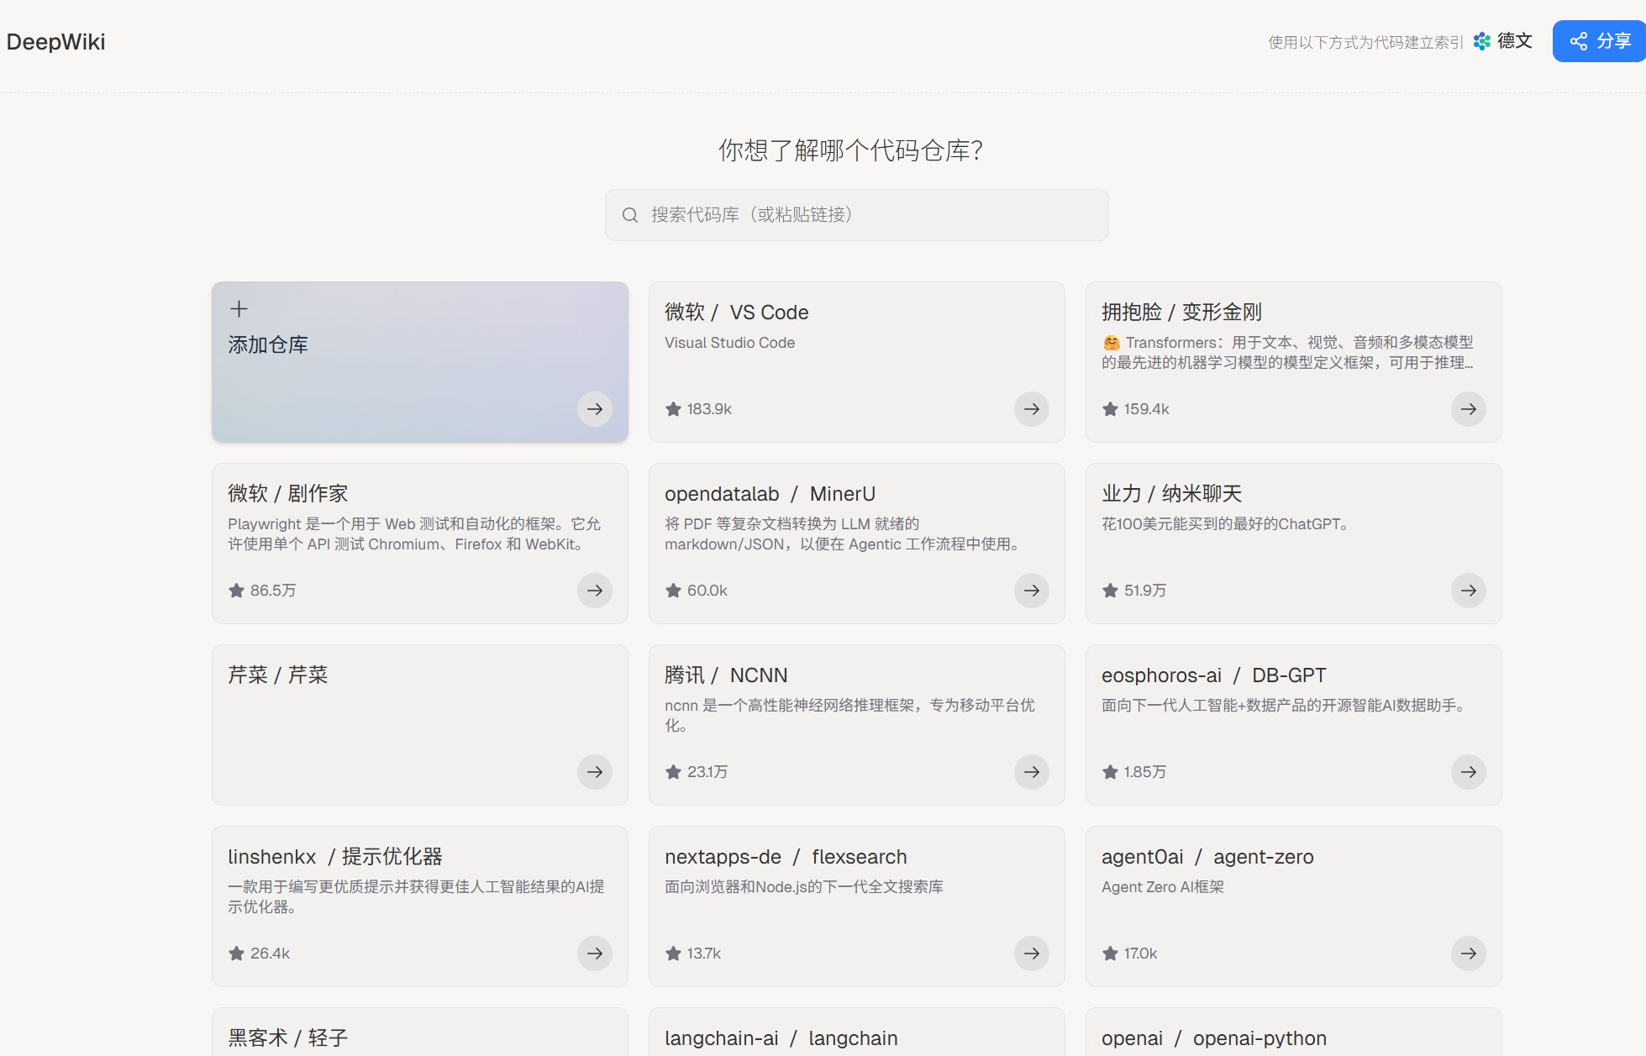Click the star icon beside 51.9万
The image size is (1646, 1056).
click(1110, 591)
